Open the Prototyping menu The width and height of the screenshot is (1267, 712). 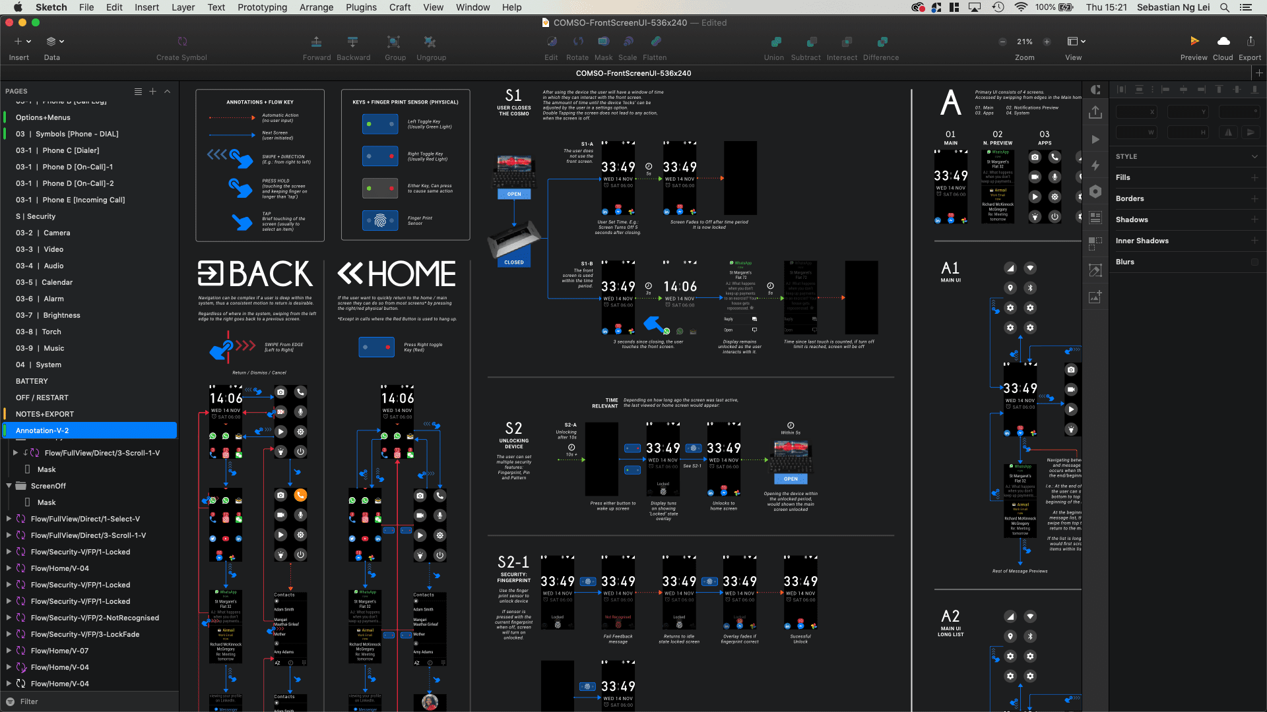[262, 7]
